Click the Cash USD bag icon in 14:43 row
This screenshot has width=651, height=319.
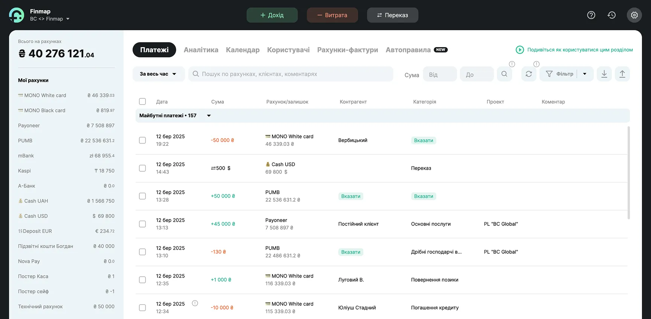[268, 164]
